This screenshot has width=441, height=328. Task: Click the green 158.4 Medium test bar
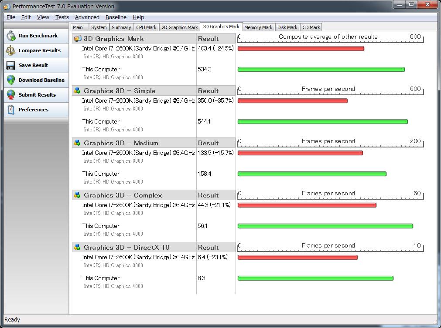pyautogui.click(x=312, y=174)
